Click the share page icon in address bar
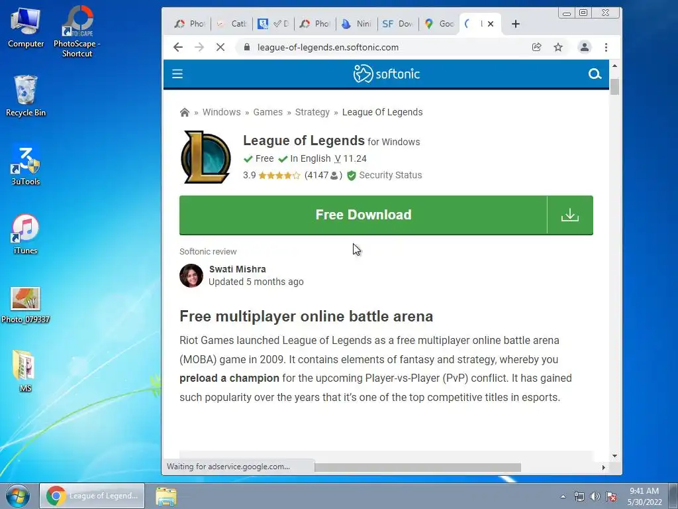Screen dimensions: 678x509 (x=536, y=47)
